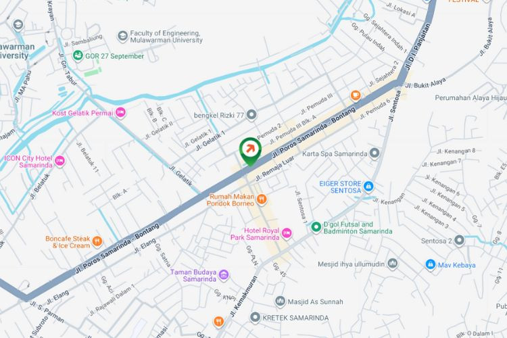Select the Kost Gelatik Permai hotel icon
This screenshot has width=507, height=338.
point(120,113)
